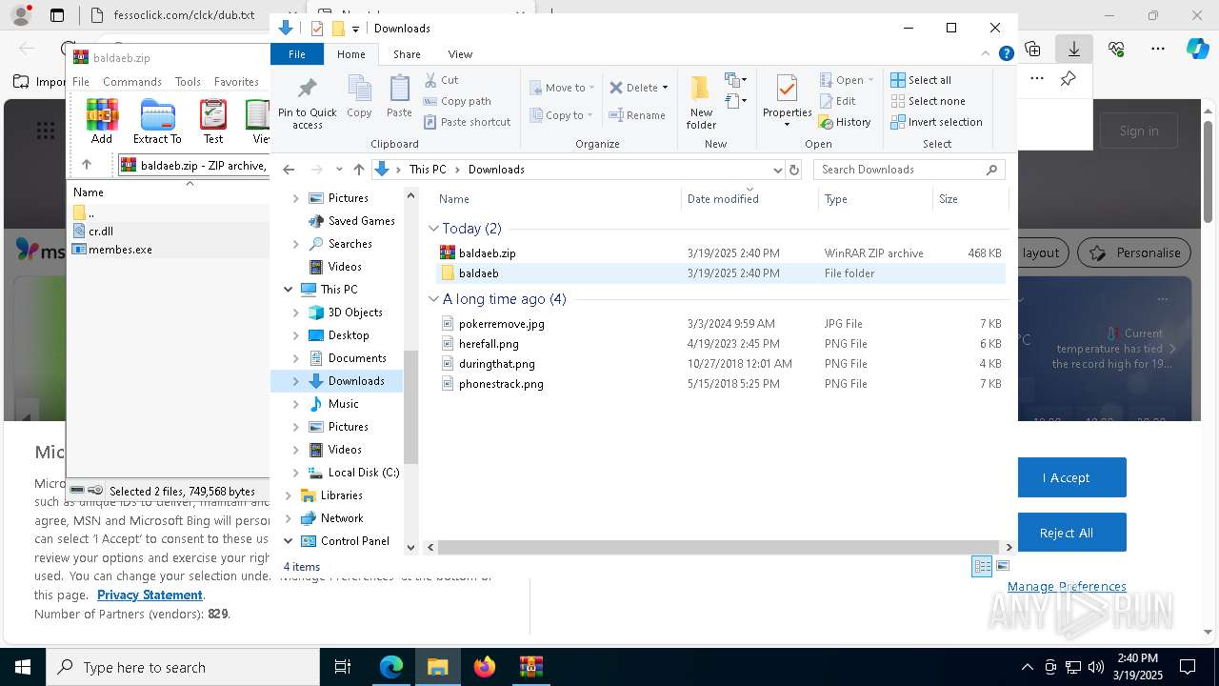1219x686 pixels.
Task: Click horizontal scrollbar in file list
Action: click(719, 547)
